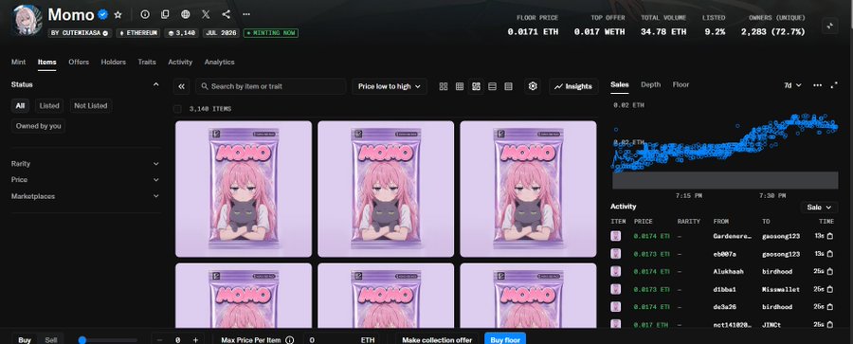
Task: Share the Momo collection
Action: click(227, 15)
